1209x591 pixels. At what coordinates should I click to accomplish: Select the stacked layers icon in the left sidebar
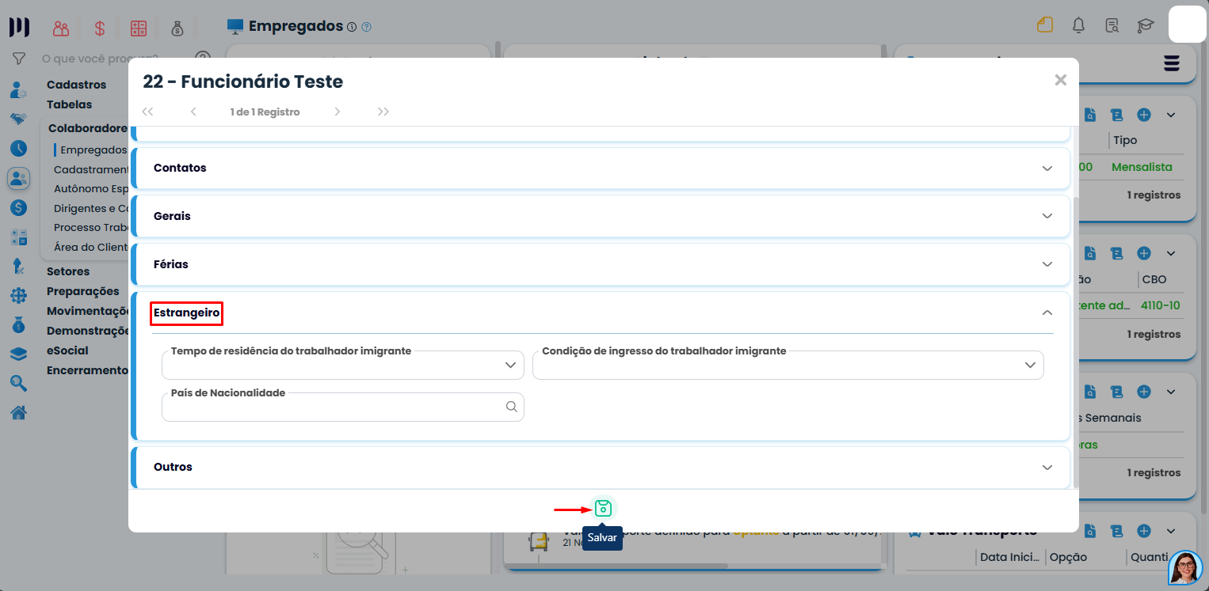(18, 354)
